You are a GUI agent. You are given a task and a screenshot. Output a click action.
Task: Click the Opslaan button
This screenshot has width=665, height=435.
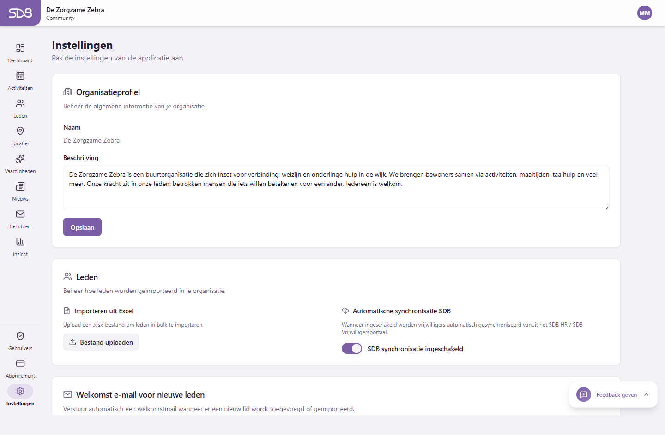click(82, 226)
